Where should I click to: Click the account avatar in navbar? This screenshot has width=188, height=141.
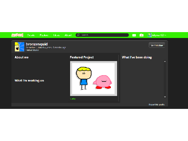point(149,35)
